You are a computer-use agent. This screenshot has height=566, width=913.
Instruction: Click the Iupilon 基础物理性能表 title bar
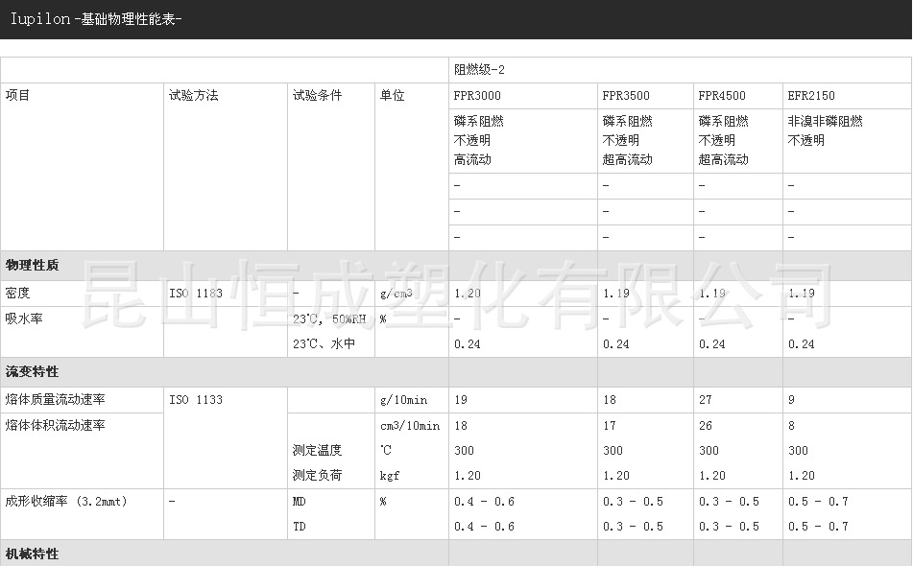[x=96, y=19]
